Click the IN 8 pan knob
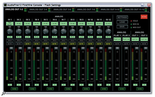The width and height of the screenshot is (155, 97). pyautogui.click(x=72, y=31)
